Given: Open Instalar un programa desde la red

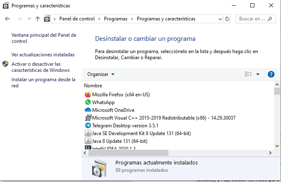Looking at the screenshot, I should point(43,82).
